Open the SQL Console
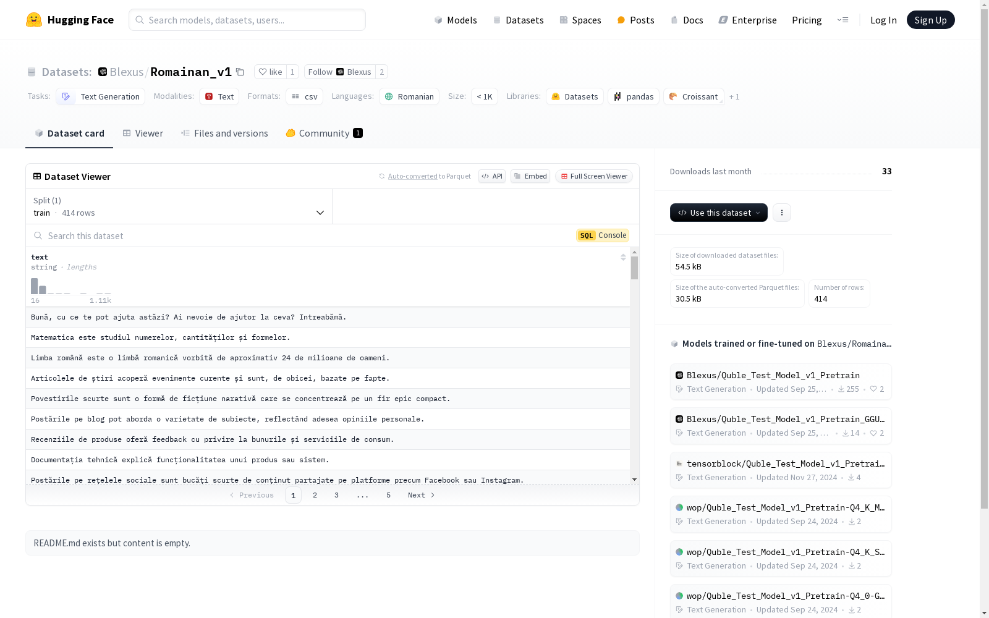 pyautogui.click(x=603, y=235)
